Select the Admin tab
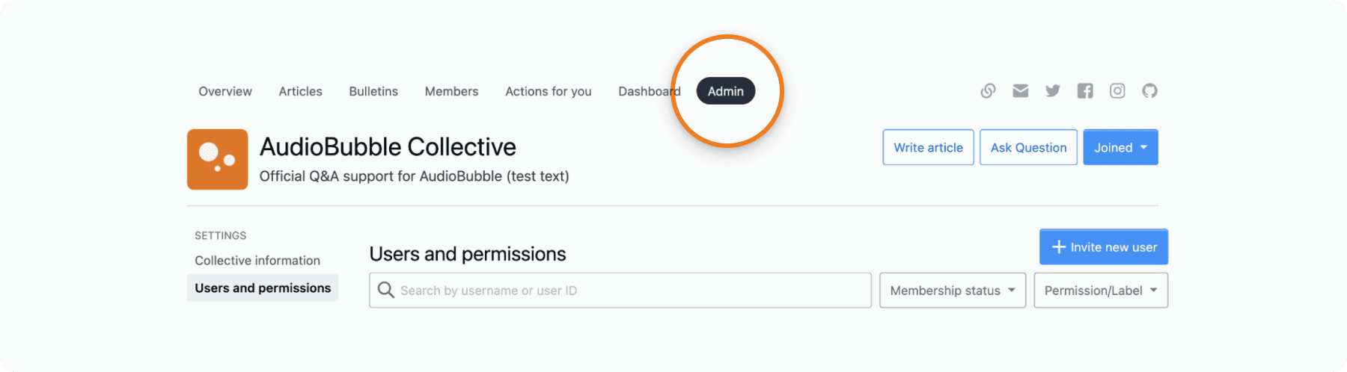 pyautogui.click(x=726, y=91)
